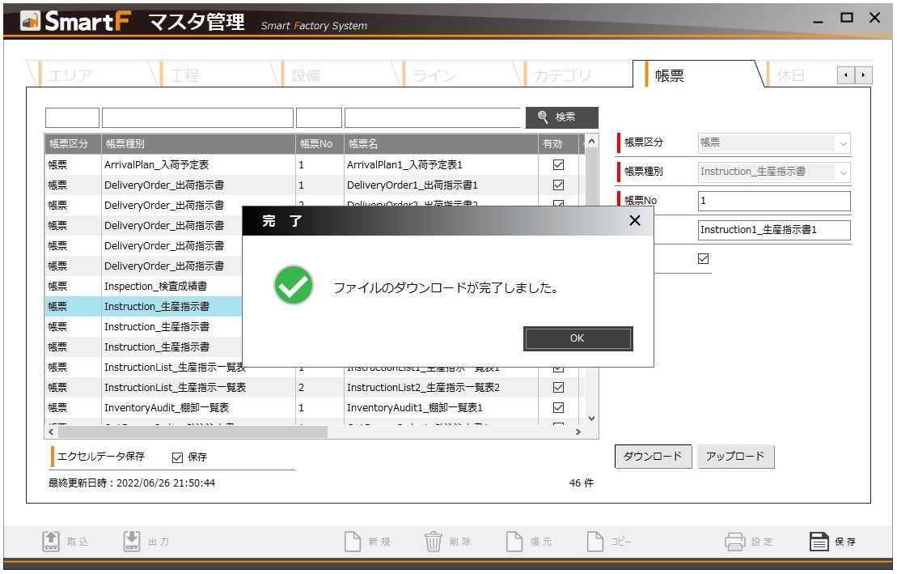
Task: Click the 保存 save icon
Action: tap(819, 541)
